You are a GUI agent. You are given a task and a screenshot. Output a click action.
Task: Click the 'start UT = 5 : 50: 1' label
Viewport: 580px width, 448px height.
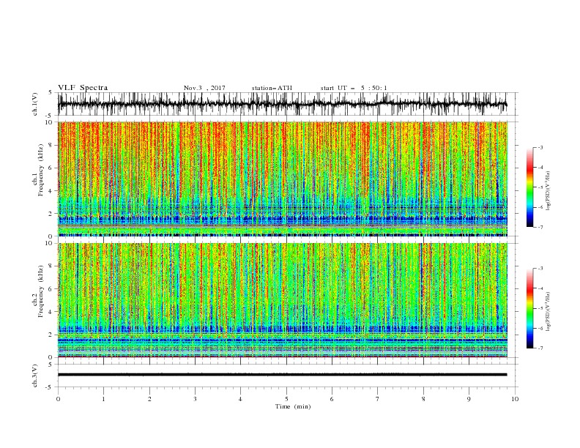pyautogui.click(x=354, y=88)
